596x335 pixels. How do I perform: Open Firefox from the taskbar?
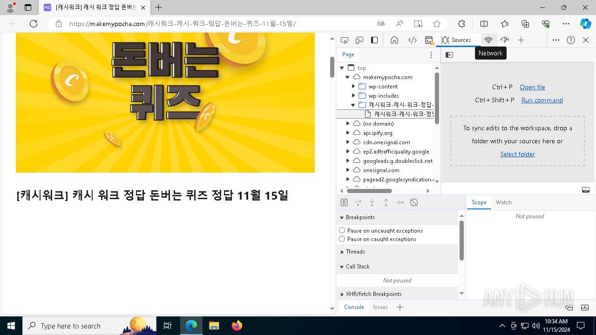tap(237, 326)
